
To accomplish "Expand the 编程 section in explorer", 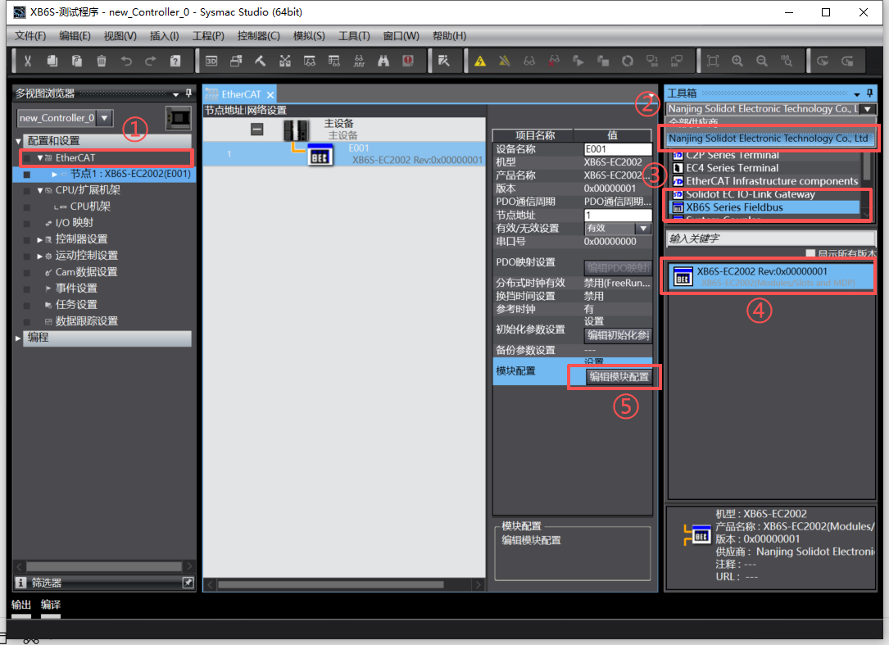I will pyautogui.click(x=19, y=338).
